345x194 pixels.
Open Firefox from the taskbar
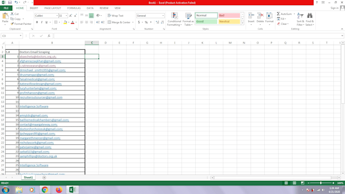(x=59, y=189)
